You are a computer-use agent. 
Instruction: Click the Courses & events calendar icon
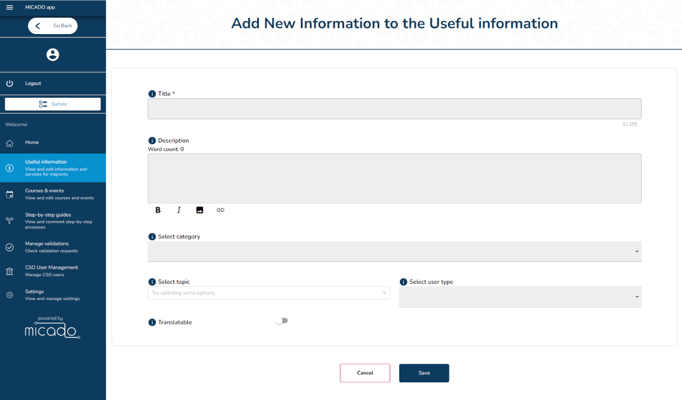click(9, 194)
